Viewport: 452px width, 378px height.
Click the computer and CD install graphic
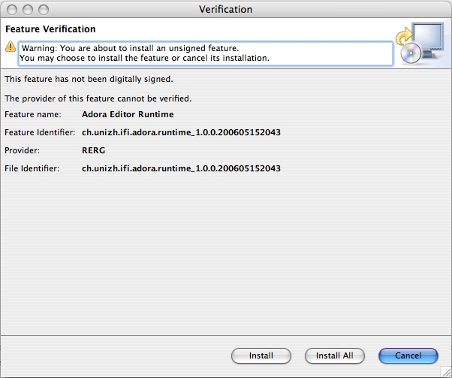tap(420, 44)
